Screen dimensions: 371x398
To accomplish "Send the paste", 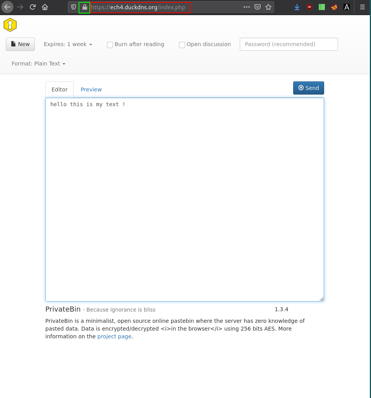I will (x=309, y=88).
